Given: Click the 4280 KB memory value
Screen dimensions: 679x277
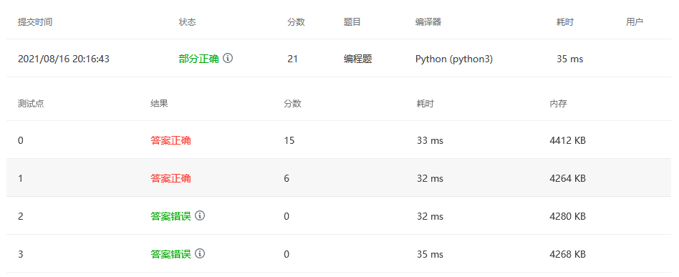Looking at the screenshot, I should (568, 216).
